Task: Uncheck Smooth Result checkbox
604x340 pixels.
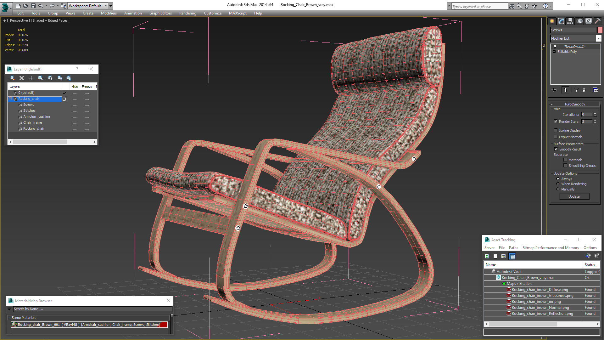Action: pyautogui.click(x=556, y=149)
